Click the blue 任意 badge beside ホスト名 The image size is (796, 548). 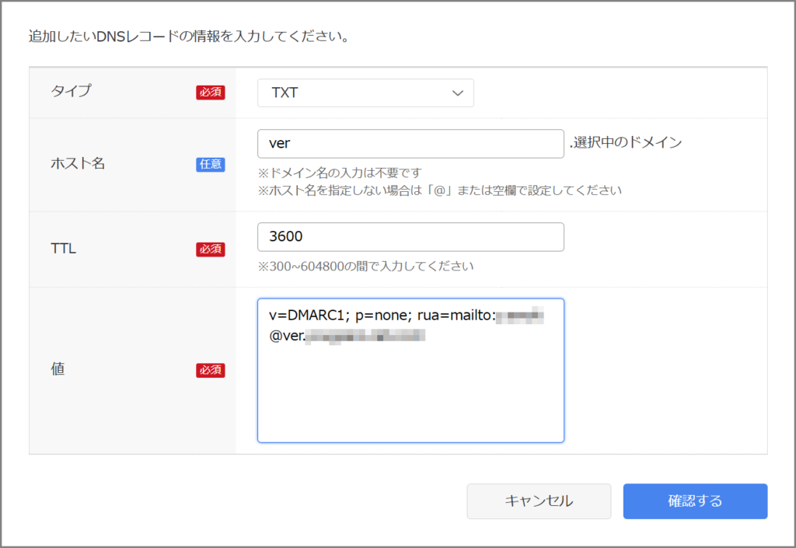click(x=210, y=165)
